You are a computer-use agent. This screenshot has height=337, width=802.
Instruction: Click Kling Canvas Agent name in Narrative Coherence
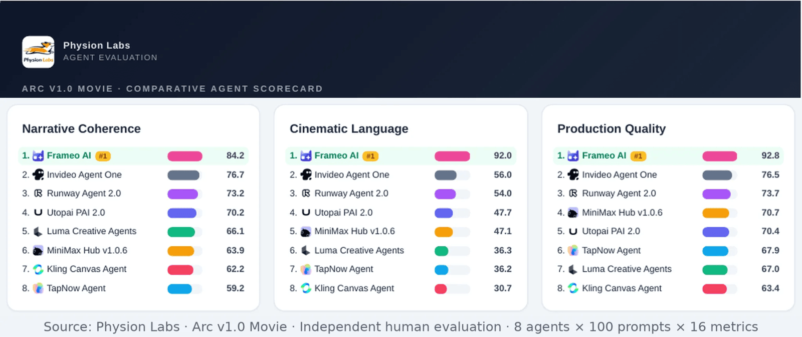tap(87, 269)
